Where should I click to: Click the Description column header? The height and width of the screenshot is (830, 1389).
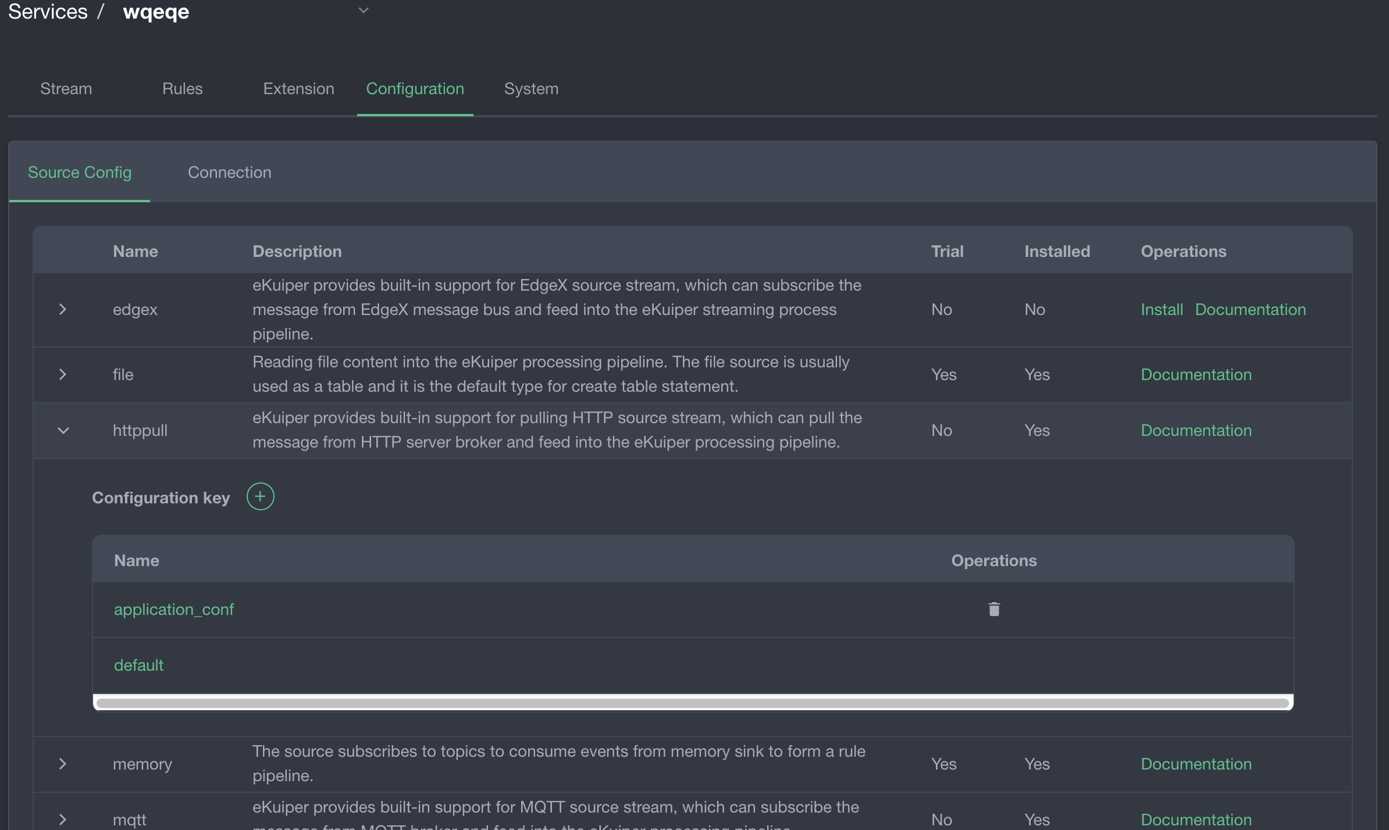[297, 251]
